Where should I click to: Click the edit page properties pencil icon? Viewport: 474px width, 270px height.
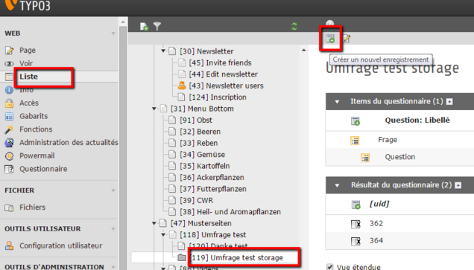(347, 39)
